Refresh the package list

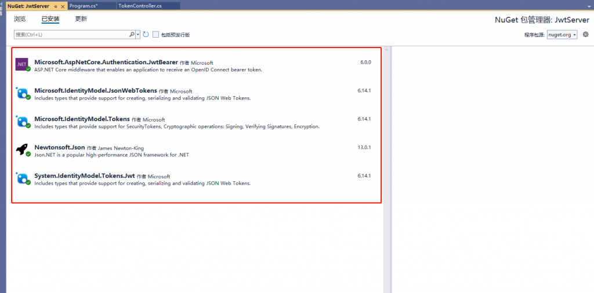[146, 34]
